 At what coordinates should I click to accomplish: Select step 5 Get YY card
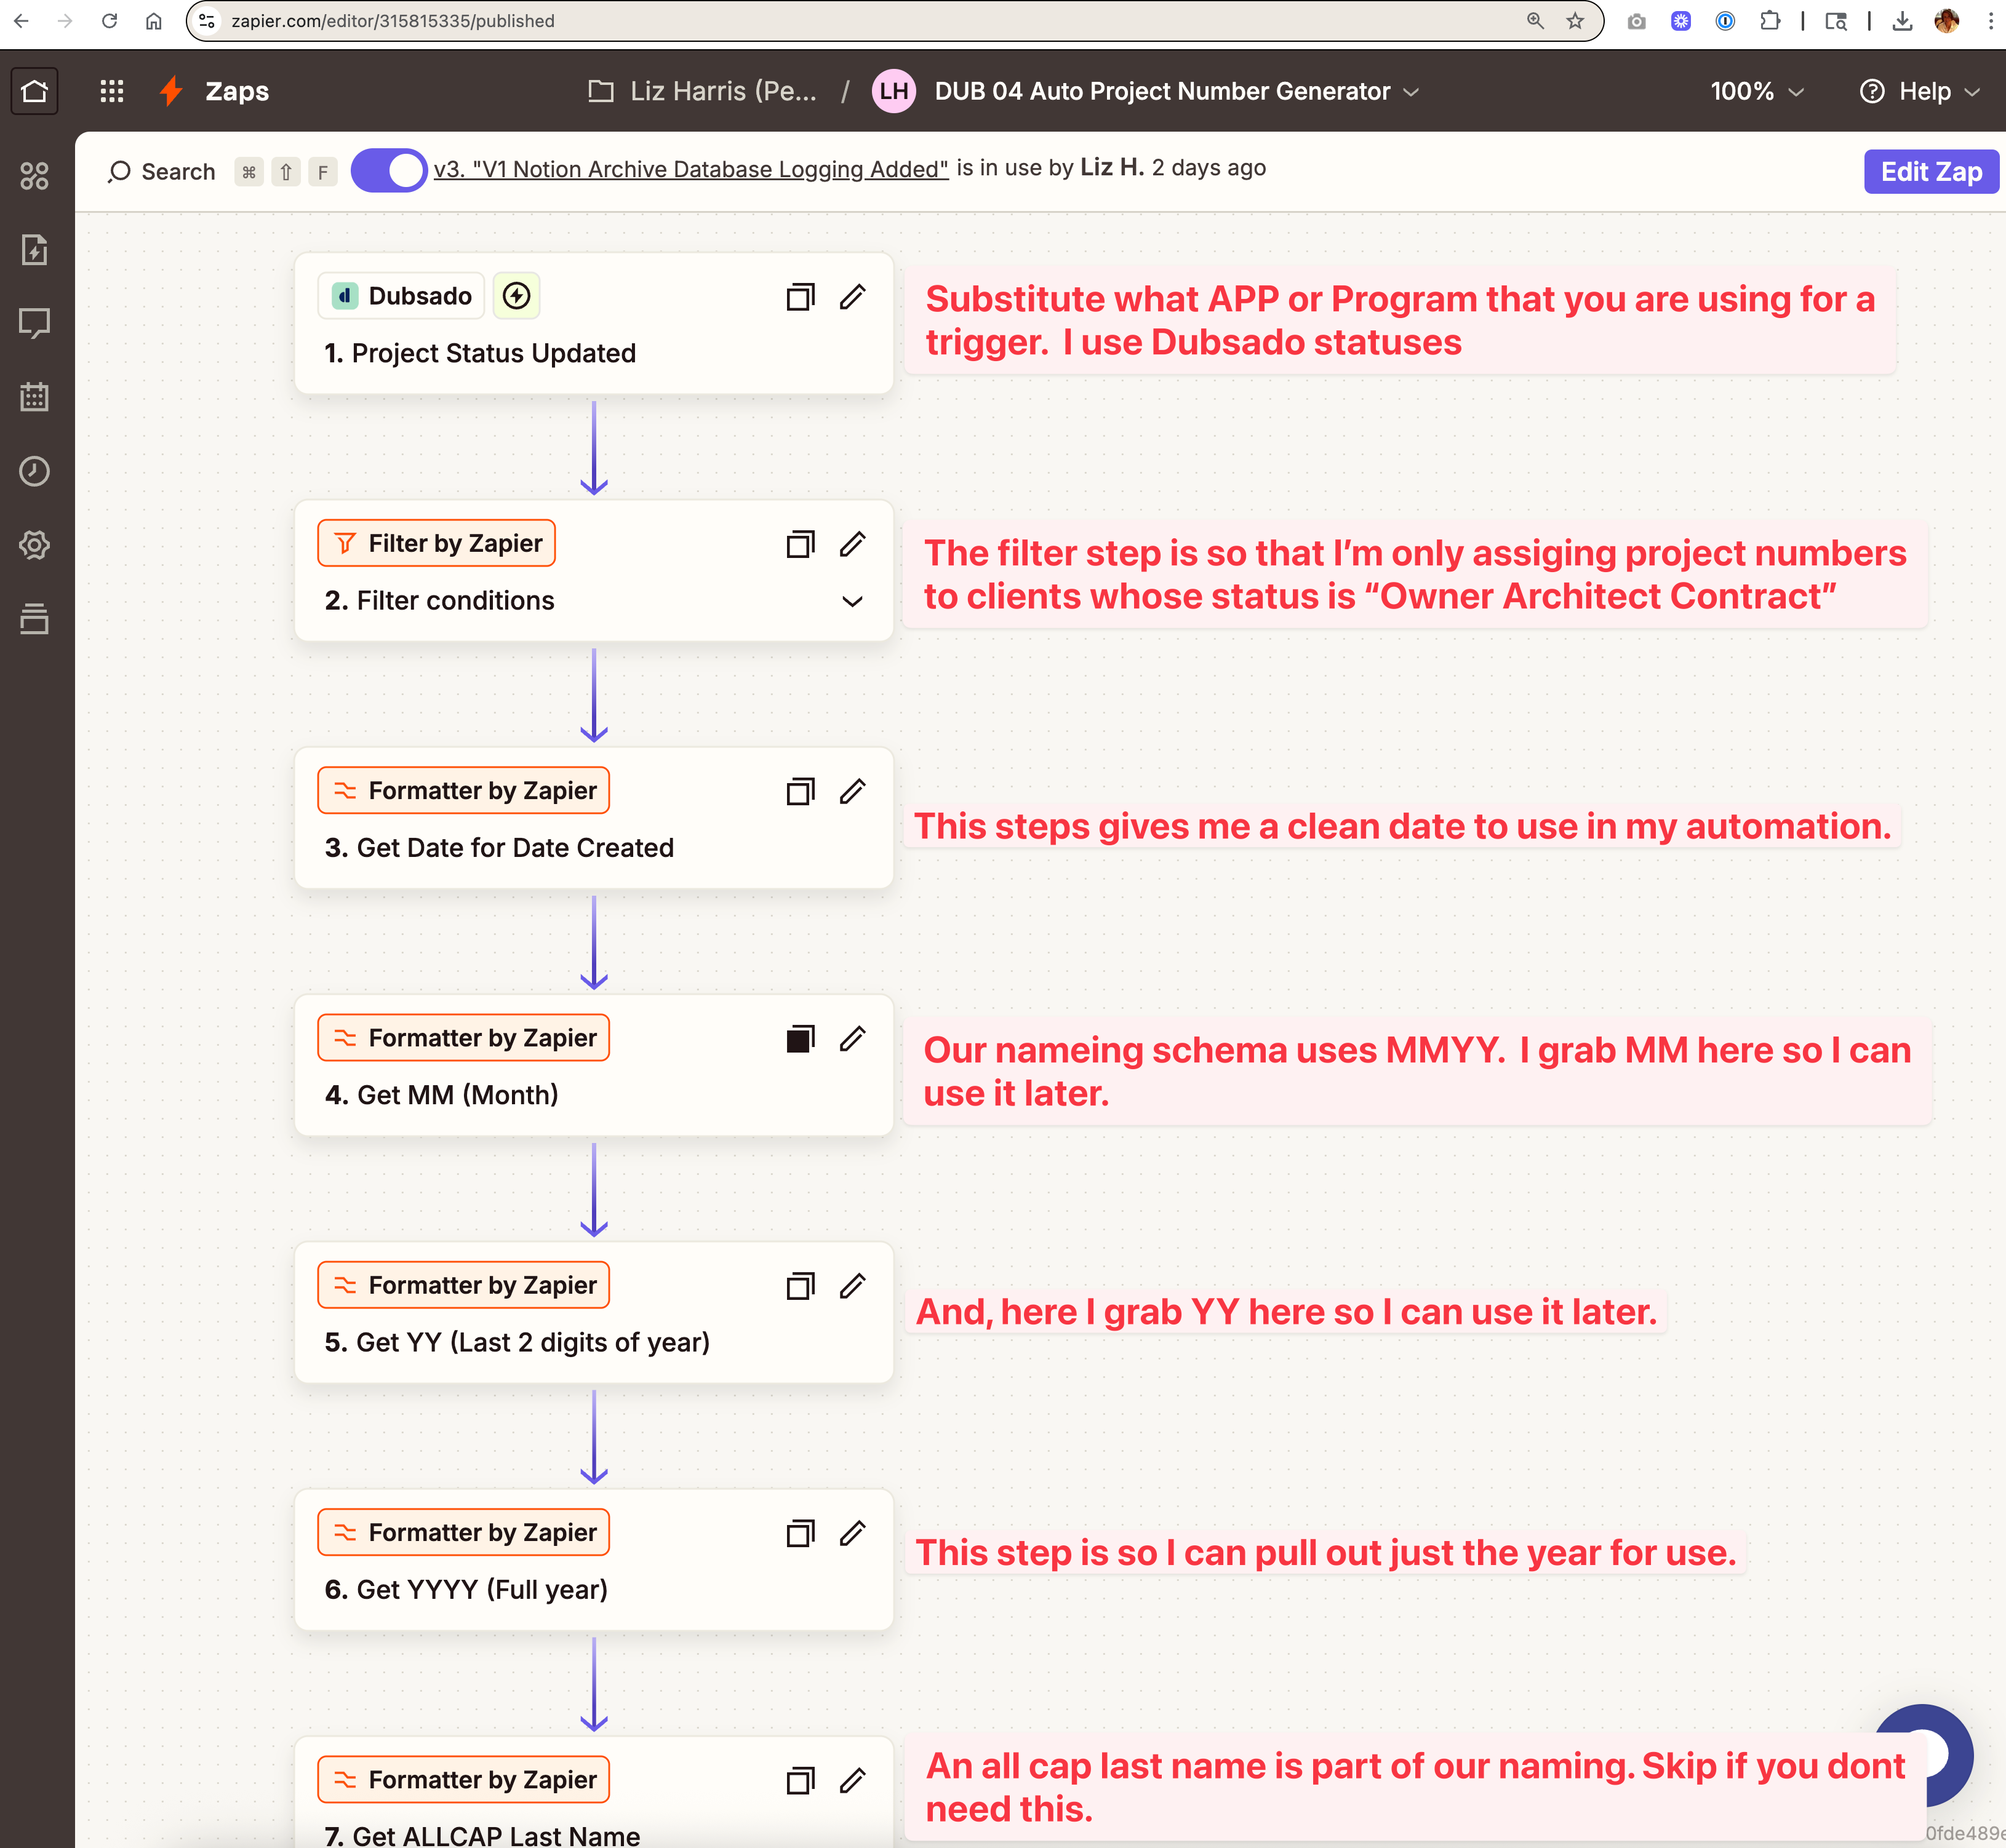(x=593, y=1312)
